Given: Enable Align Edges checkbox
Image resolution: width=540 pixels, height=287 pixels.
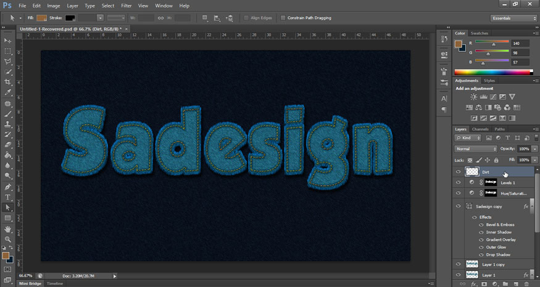Looking at the screenshot, I should (246, 18).
